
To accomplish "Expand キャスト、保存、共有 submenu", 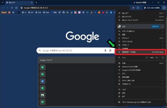I will [141, 81].
